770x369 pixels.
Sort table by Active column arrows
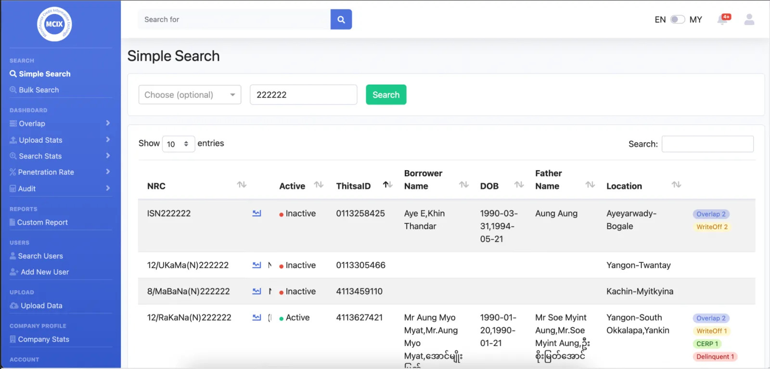[x=319, y=184]
